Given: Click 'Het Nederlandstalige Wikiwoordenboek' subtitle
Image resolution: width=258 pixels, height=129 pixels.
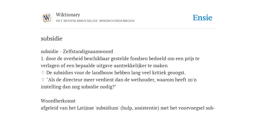Looking at the screenshot, I should coord(95,21).
